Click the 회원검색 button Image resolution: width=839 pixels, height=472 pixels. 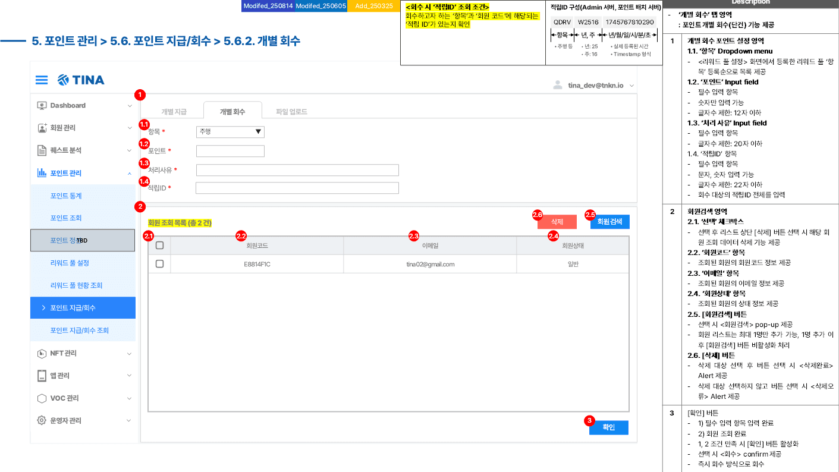609,222
